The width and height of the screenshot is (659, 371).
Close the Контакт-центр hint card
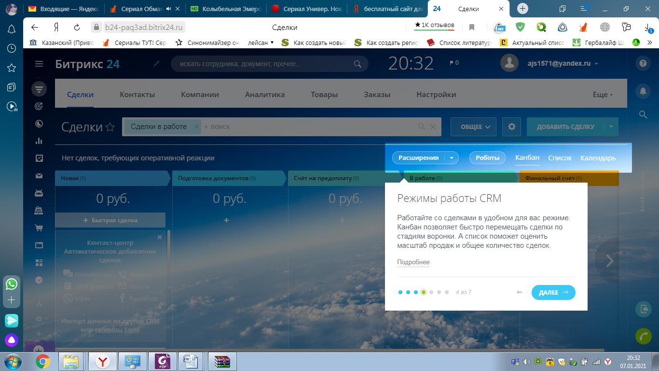coord(160,237)
